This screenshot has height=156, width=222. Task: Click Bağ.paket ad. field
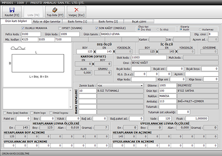click(x=136, y=118)
